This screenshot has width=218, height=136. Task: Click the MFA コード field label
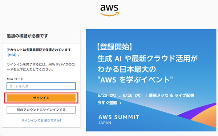pyautogui.click(x=15, y=79)
